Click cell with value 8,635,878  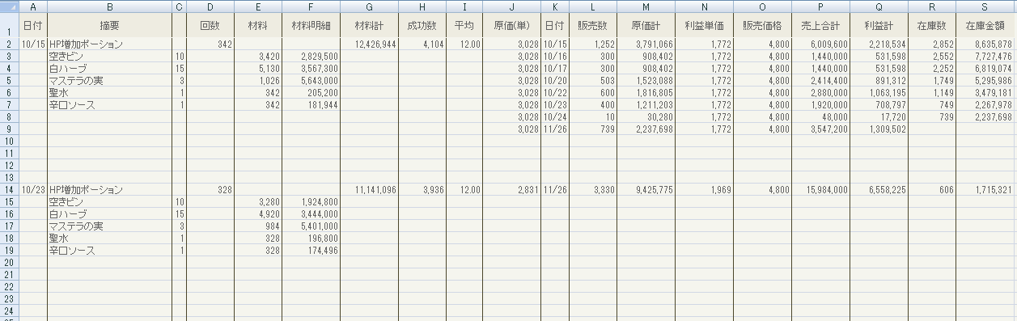[985, 44]
